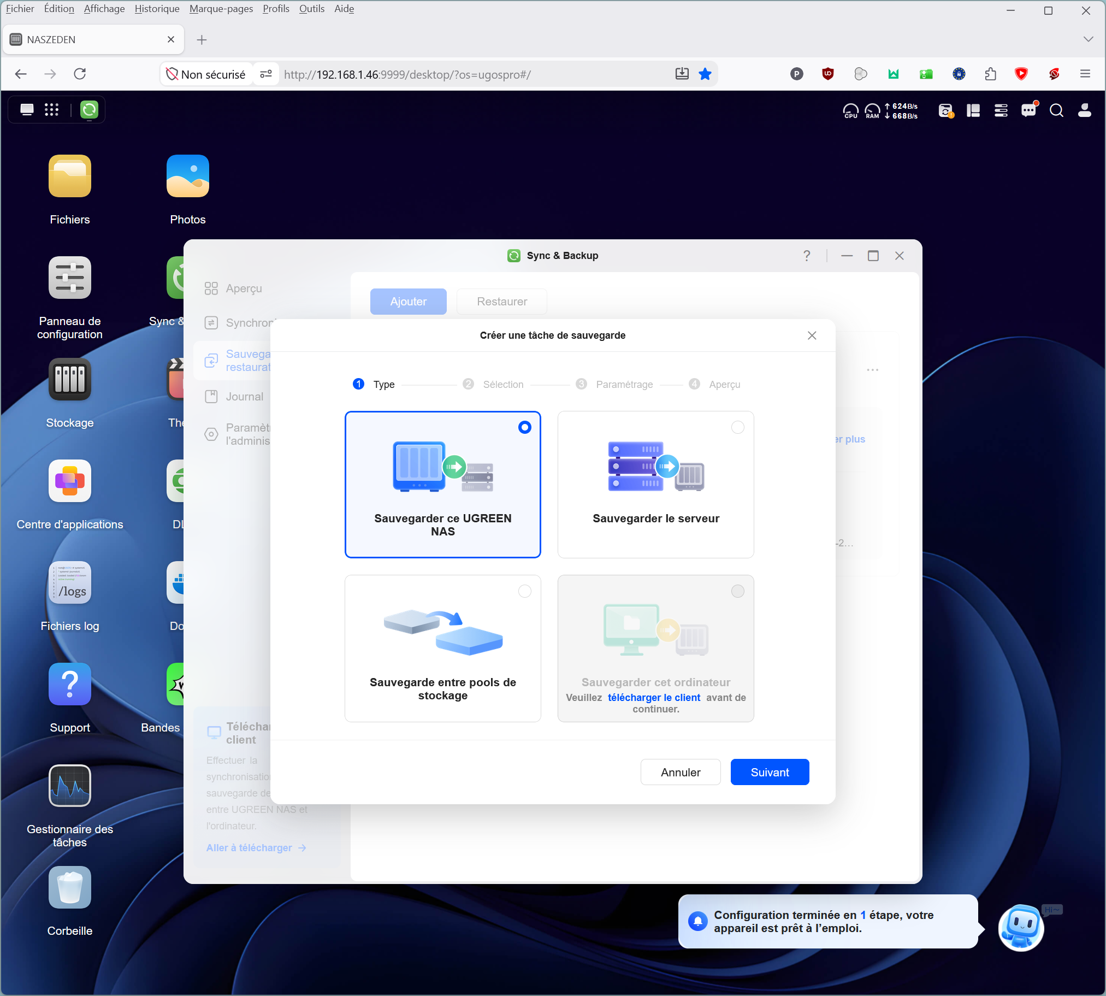Bookmark this page with the star

705,74
